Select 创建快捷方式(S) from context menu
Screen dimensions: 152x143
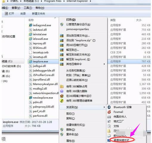point(76,125)
